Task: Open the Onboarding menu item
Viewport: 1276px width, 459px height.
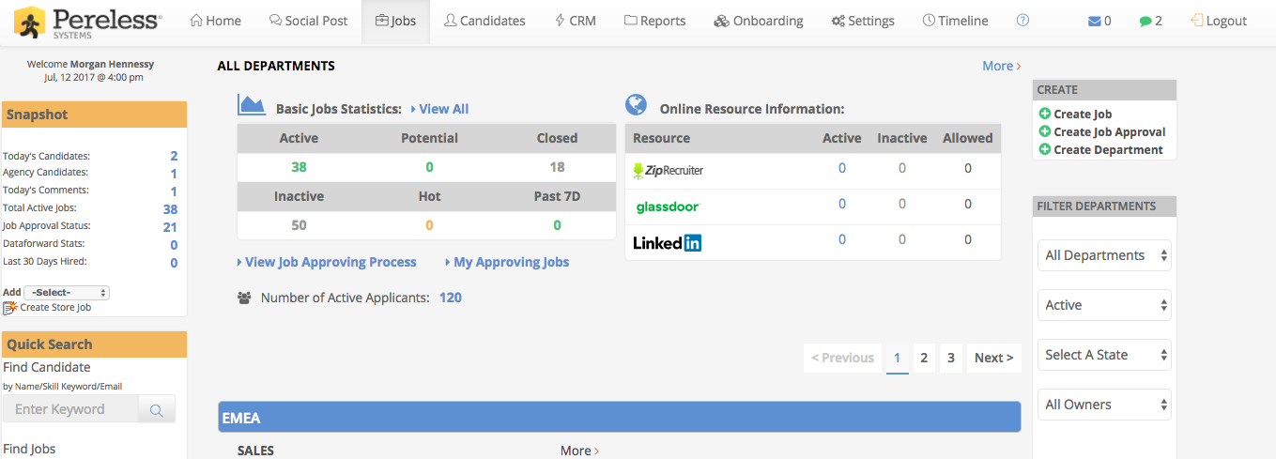Action: (759, 21)
